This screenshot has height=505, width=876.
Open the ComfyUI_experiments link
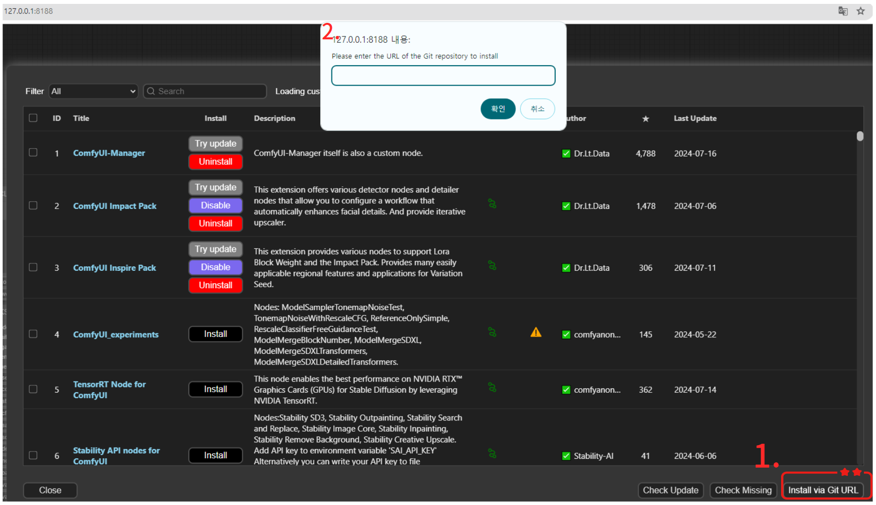coord(116,334)
